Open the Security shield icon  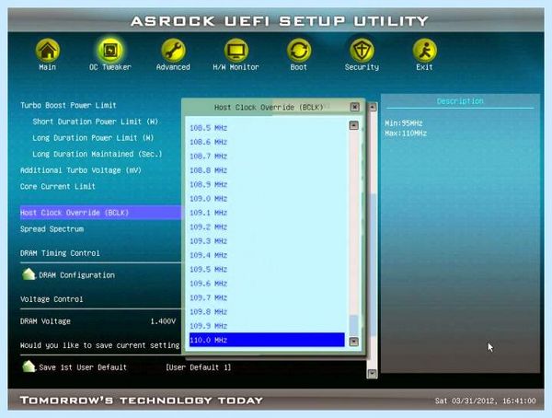pyautogui.click(x=362, y=51)
